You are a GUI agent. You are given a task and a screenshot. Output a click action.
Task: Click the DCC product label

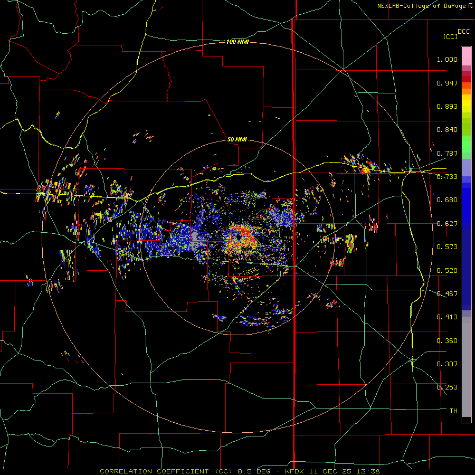[x=463, y=32]
